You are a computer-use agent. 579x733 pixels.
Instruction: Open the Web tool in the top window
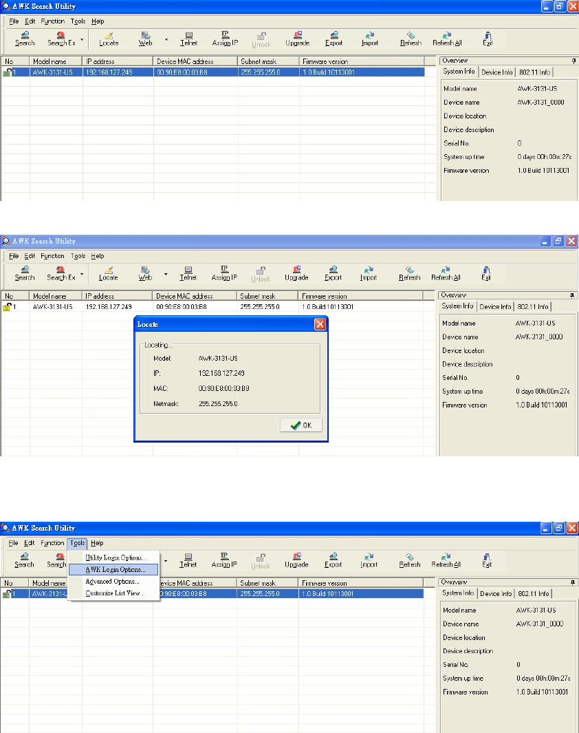coord(145,39)
